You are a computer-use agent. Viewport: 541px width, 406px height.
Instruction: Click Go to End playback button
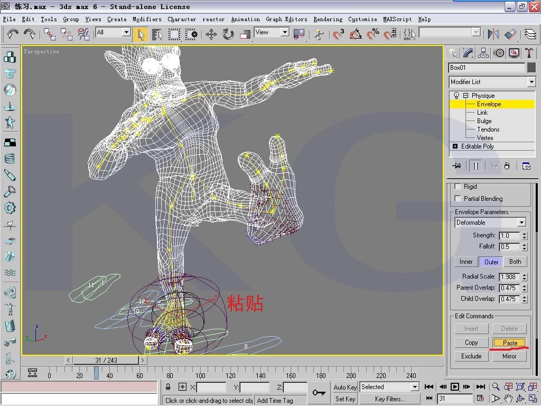tap(481, 387)
